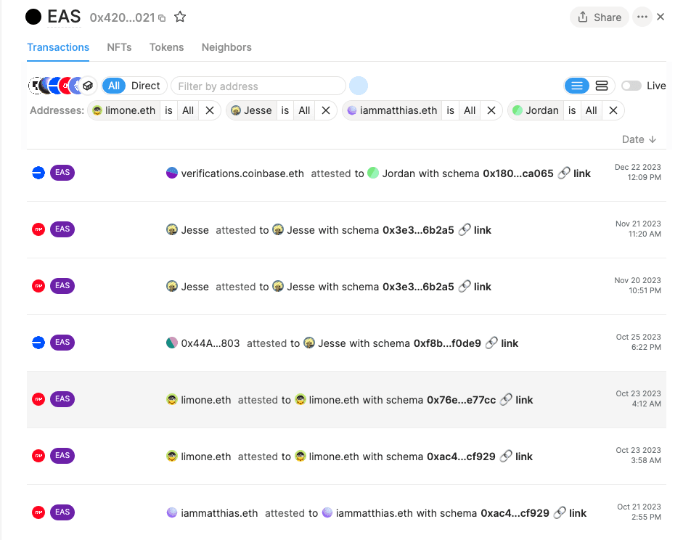Click the black EAS avatar in the header
This screenshot has height=540, width=691.
[33, 17]
